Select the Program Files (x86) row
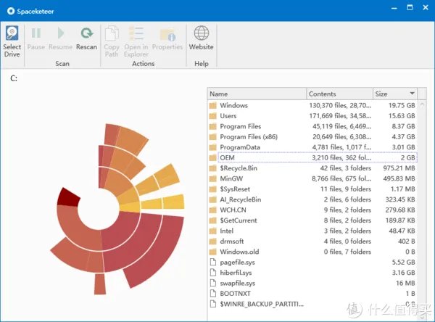 click(248, 137)
